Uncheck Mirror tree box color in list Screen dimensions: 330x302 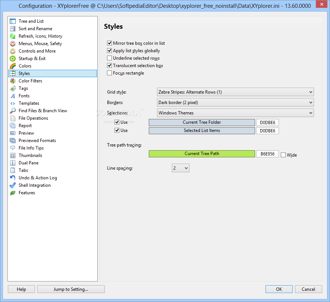109,43
